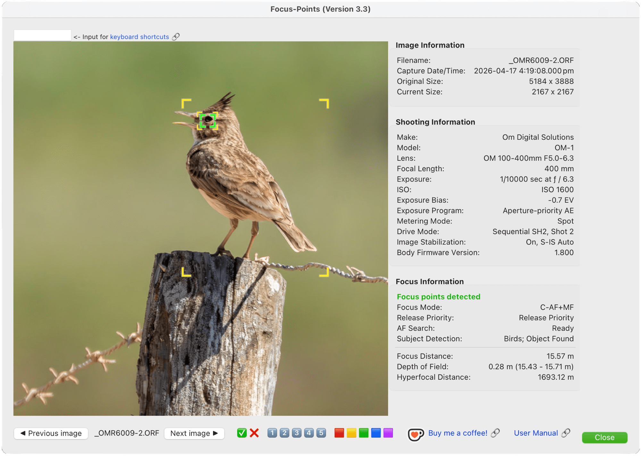The image size is (641, 456).
Task: Set rating to 5 stars
Action: [321, 433]
